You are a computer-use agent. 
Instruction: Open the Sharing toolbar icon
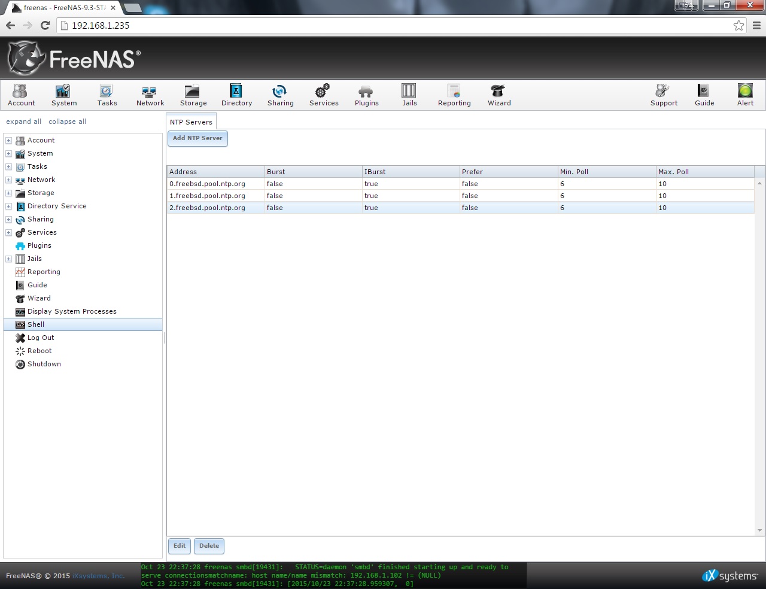coord(280,95)
